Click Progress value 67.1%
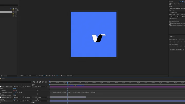The width and height of the screenshot is (185, 104). tap(15, 90)
